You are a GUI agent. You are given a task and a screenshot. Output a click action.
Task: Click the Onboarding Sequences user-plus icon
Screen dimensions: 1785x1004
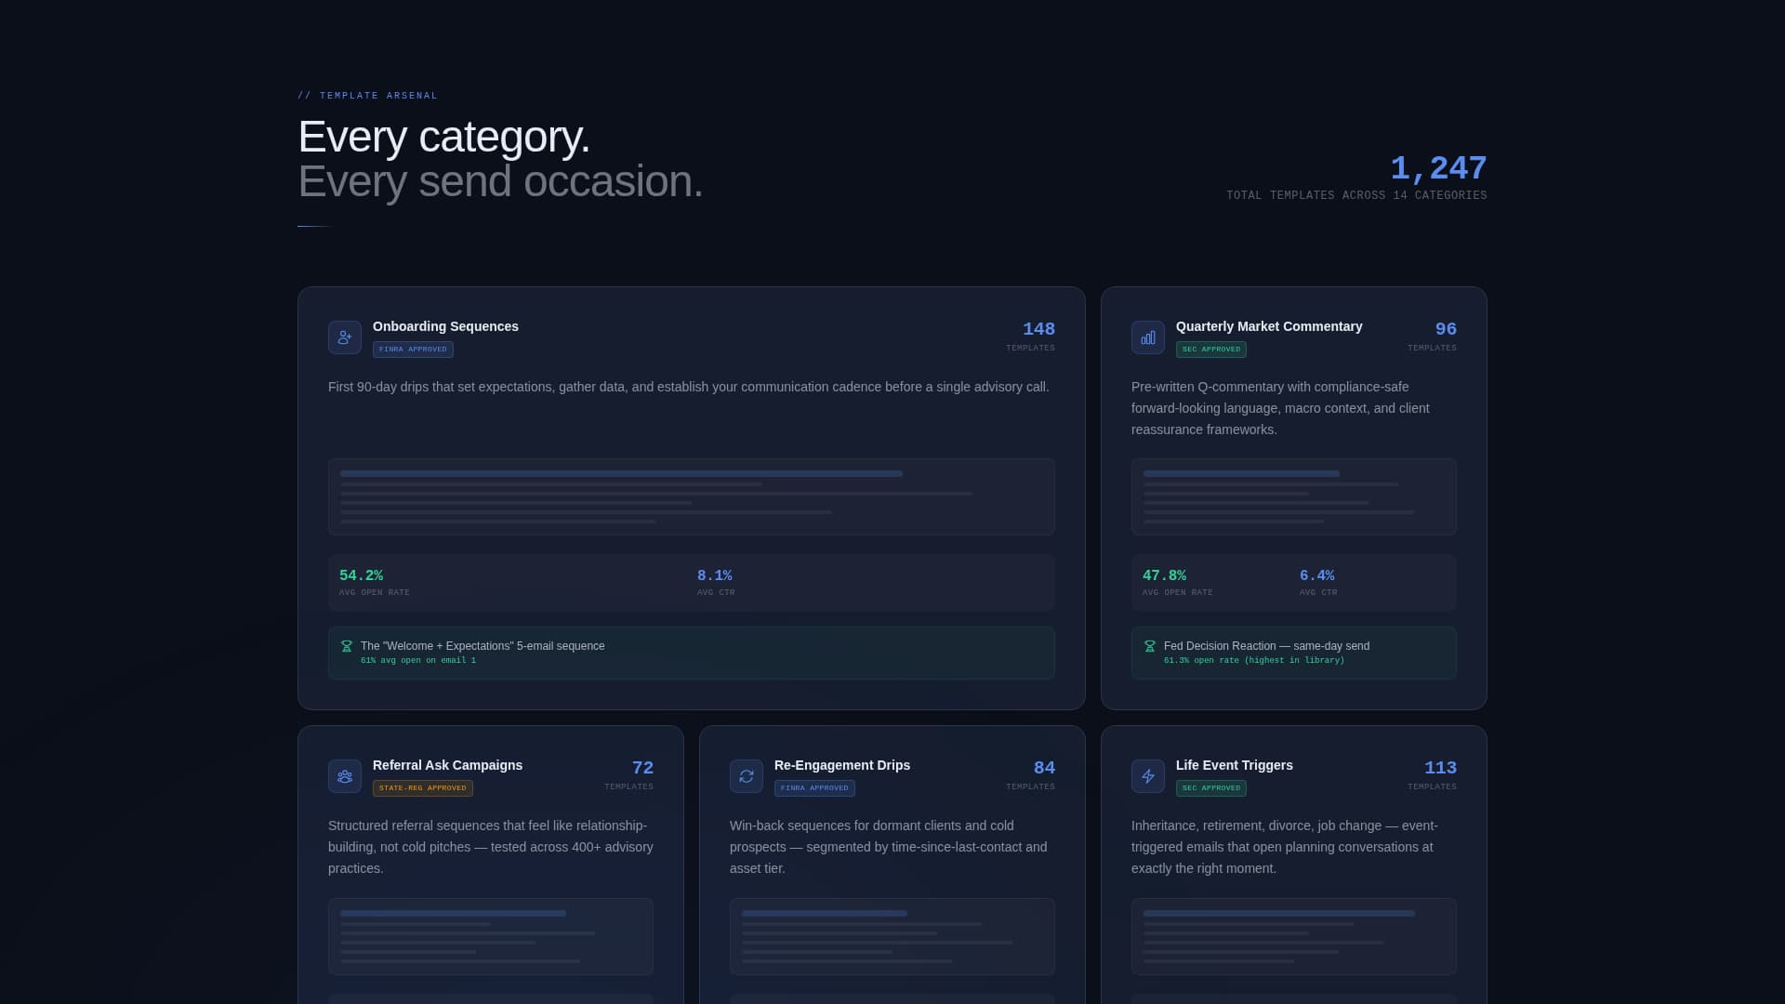click(x=345, y=337)
